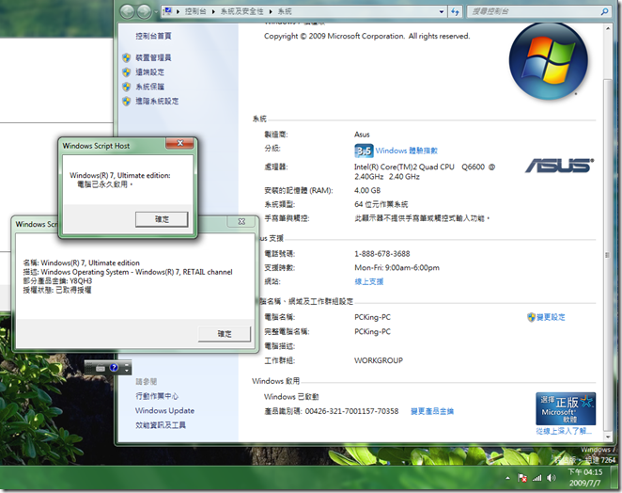Viewport: 622px width, 493px height.
Task: Click the 變更設定 link for the computer name
Action: (x=551, y=317)
